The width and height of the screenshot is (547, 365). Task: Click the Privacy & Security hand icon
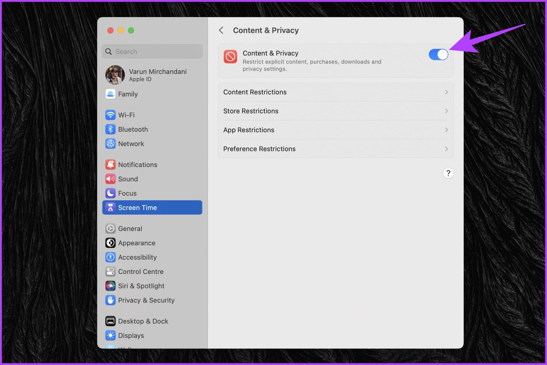coord(110,300)
